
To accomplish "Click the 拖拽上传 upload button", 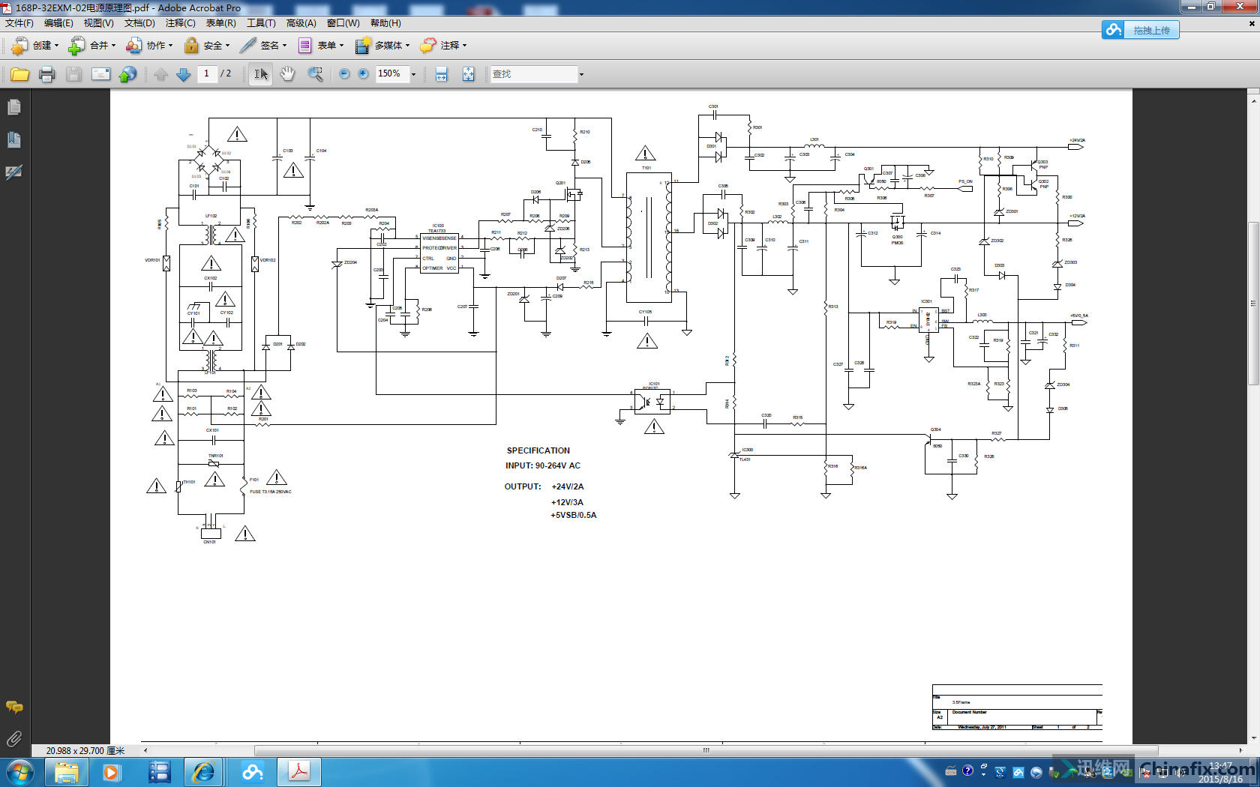I will pyautogui.click(x=1141, y=30).
